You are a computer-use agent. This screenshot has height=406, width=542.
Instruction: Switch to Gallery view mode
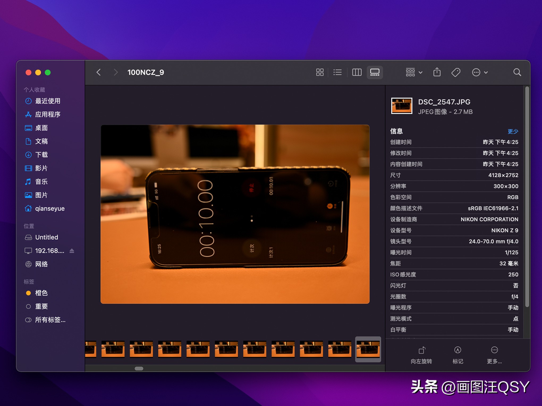pyautogui.click(x=375, y=72)
